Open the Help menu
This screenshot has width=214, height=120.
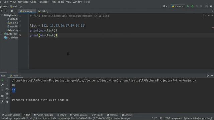(x=87, y=2)
